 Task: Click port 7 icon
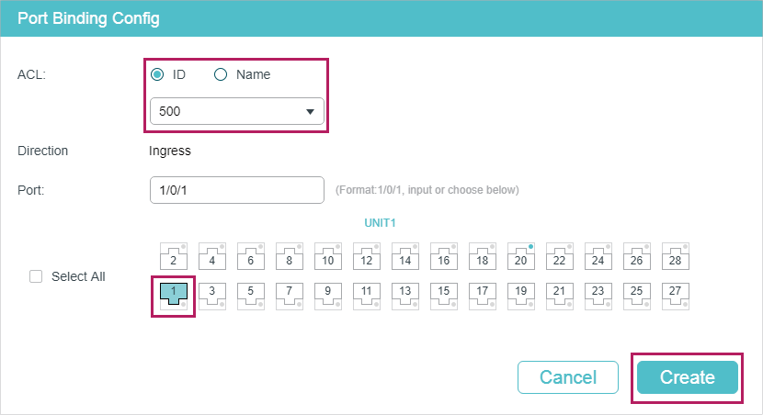[x=290, y=294]
